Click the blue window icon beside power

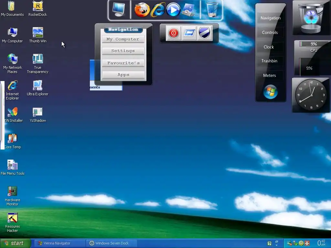[189, 33]
